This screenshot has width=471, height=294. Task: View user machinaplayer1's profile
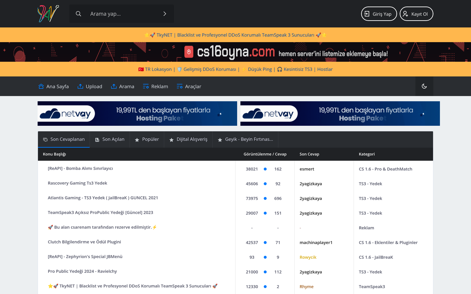[x=316, y=242]
